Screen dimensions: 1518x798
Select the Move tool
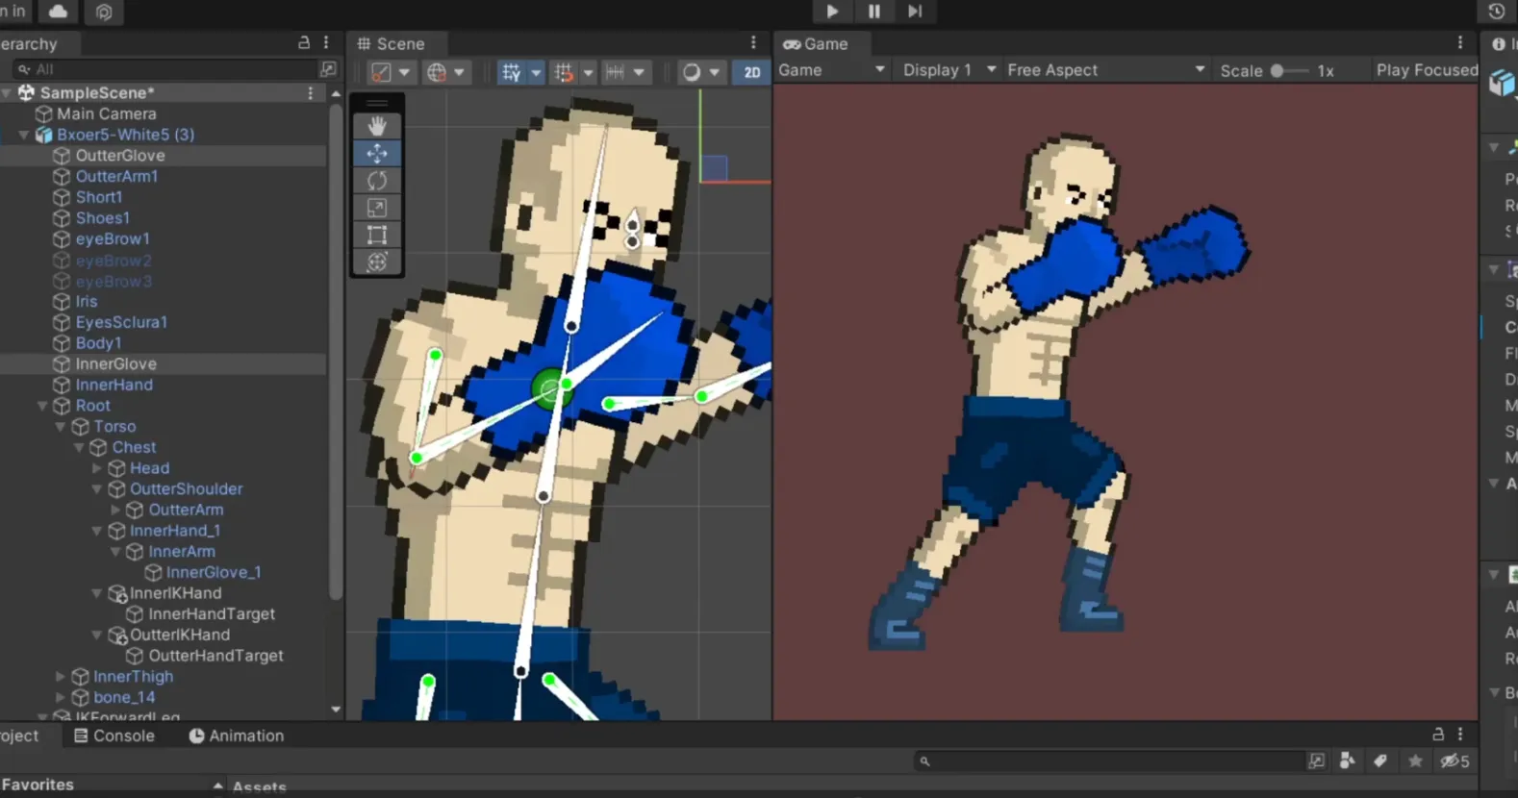click(377, 153)
